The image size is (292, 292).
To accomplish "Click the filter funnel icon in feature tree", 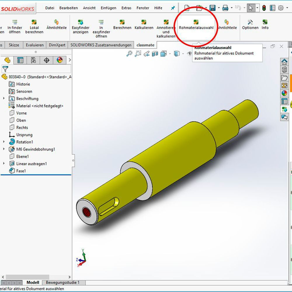I will 6,69.
